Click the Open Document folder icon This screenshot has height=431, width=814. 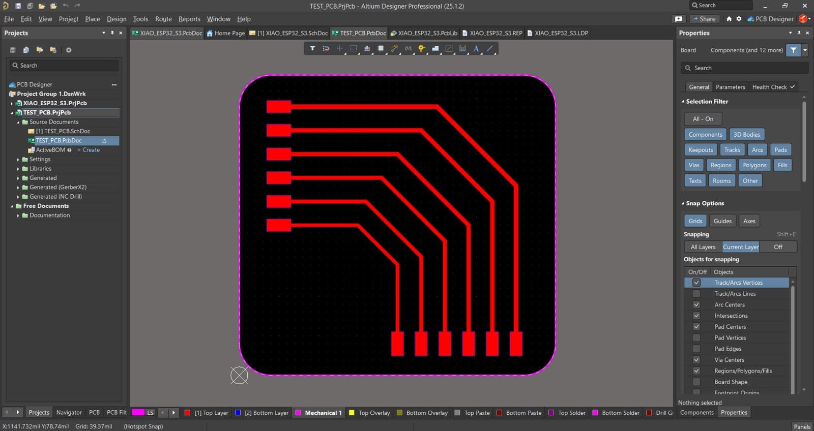tap(42, 6)
